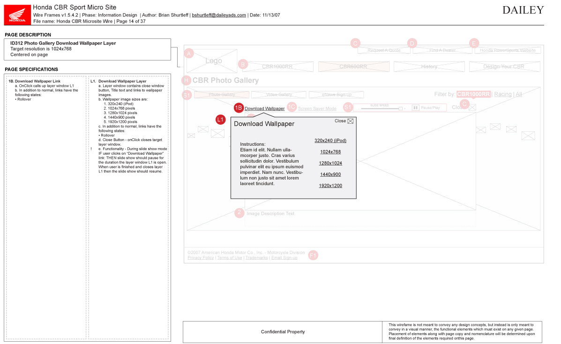Select the 320x240 (iPod) wallpaper link
This screenshot has width=561, height=344.
pyautogui.click(x=330, y=141)
